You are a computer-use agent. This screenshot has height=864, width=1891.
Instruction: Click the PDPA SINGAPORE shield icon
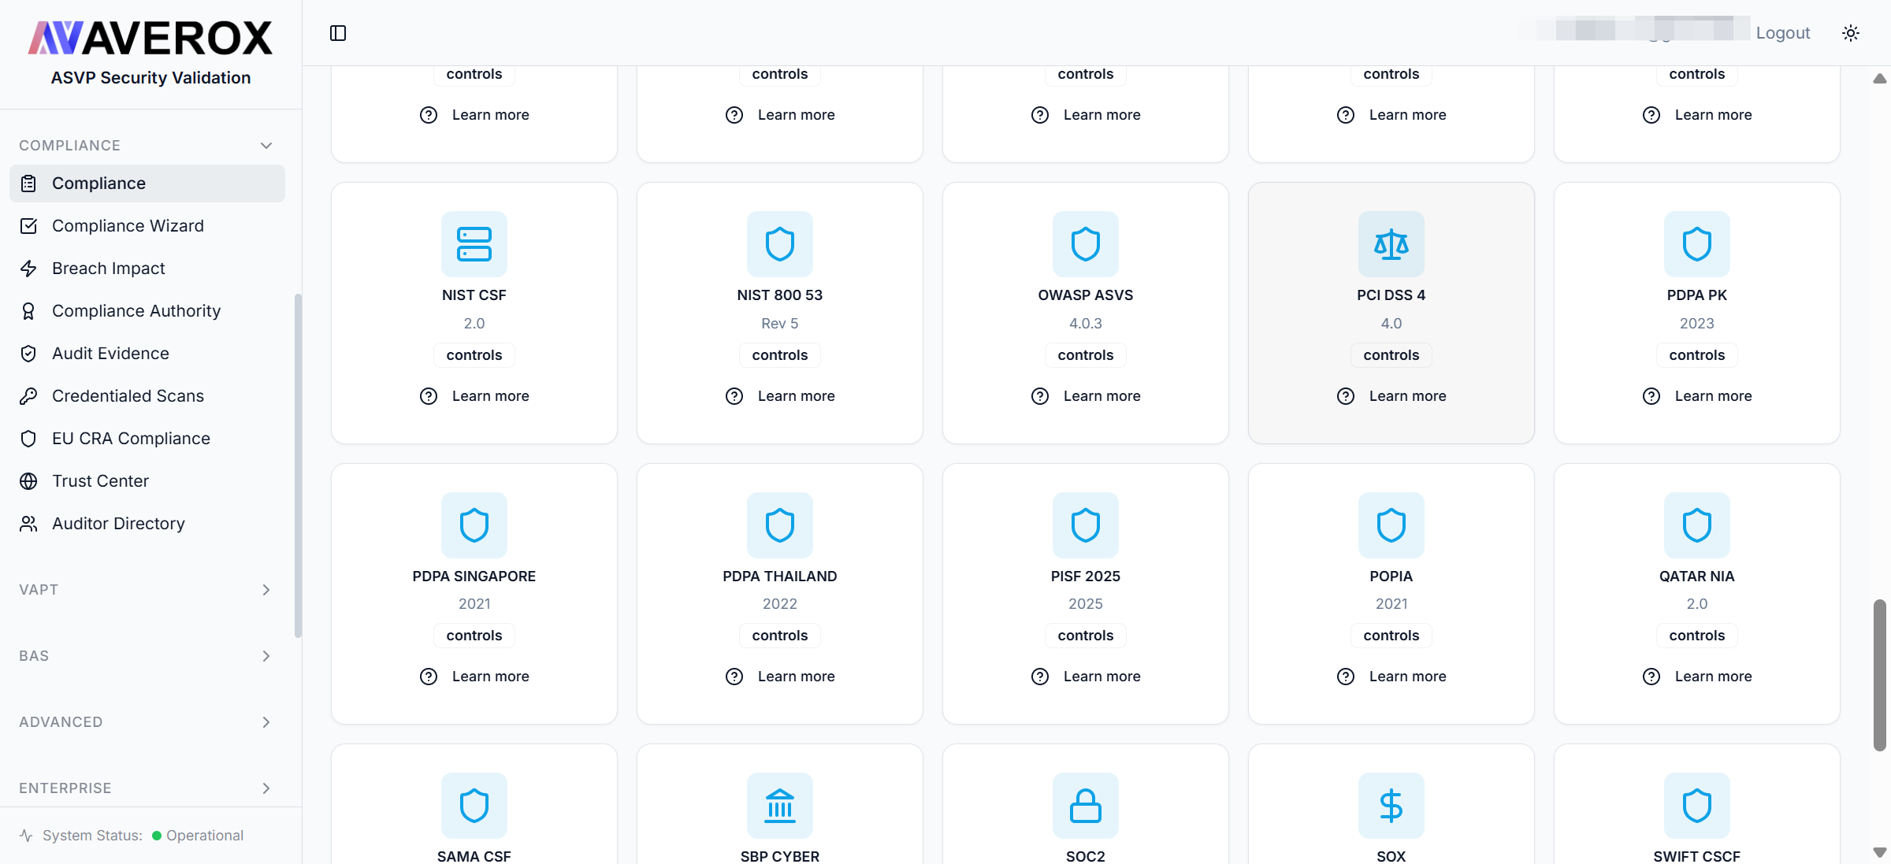point(474,525)
